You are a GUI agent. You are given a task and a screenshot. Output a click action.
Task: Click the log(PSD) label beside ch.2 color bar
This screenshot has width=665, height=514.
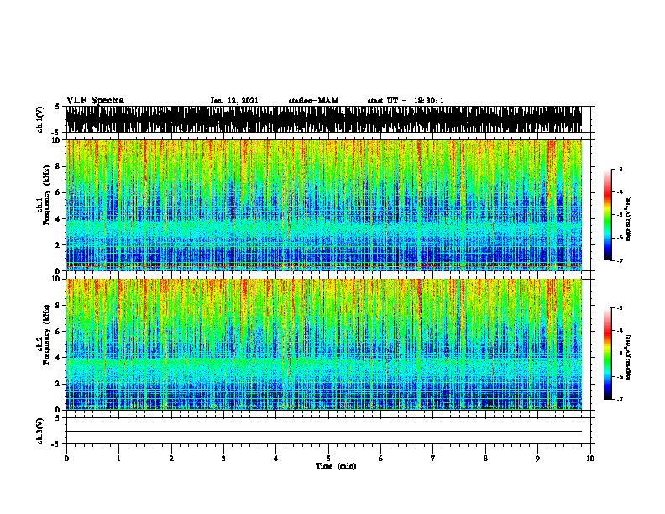[629, 358]
